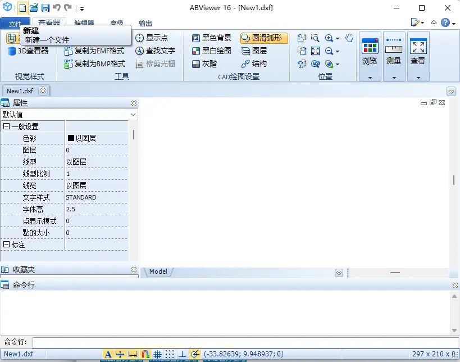Expand the zoom in dropdown arrow
Image resolution: width=460 pixels, height=362 pixels.
[x=338, y=38]
